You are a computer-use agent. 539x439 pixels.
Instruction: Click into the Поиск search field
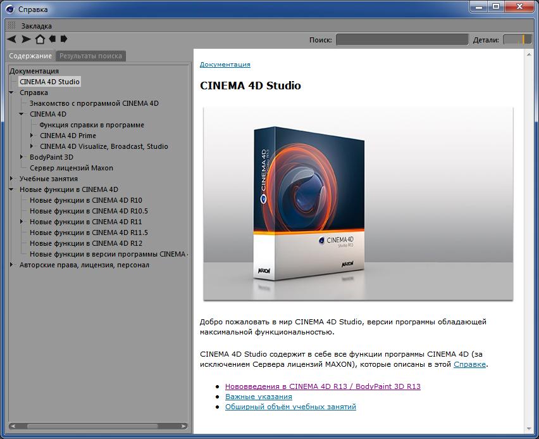coord(402,40)
